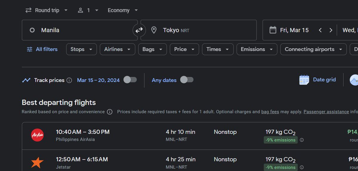Open the Bags filter dropdown
Image resolution: width=358 pixels, height=171 pixels.
152,49
